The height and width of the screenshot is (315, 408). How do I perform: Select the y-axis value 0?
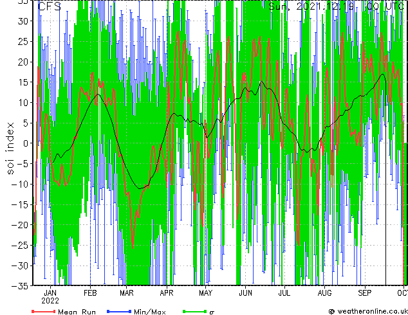click(x=26, y=143)
